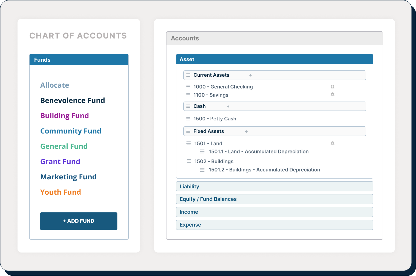Open the General Fund
This screenshot has height=276, width=416.
pos(64,146)
